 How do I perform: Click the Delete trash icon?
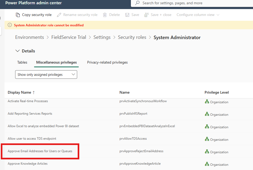point(104,15)
